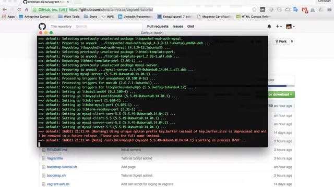
Task: Open bootstrap-tutorial.sh file
Action: pyautogui.click(x=62, y=167)
